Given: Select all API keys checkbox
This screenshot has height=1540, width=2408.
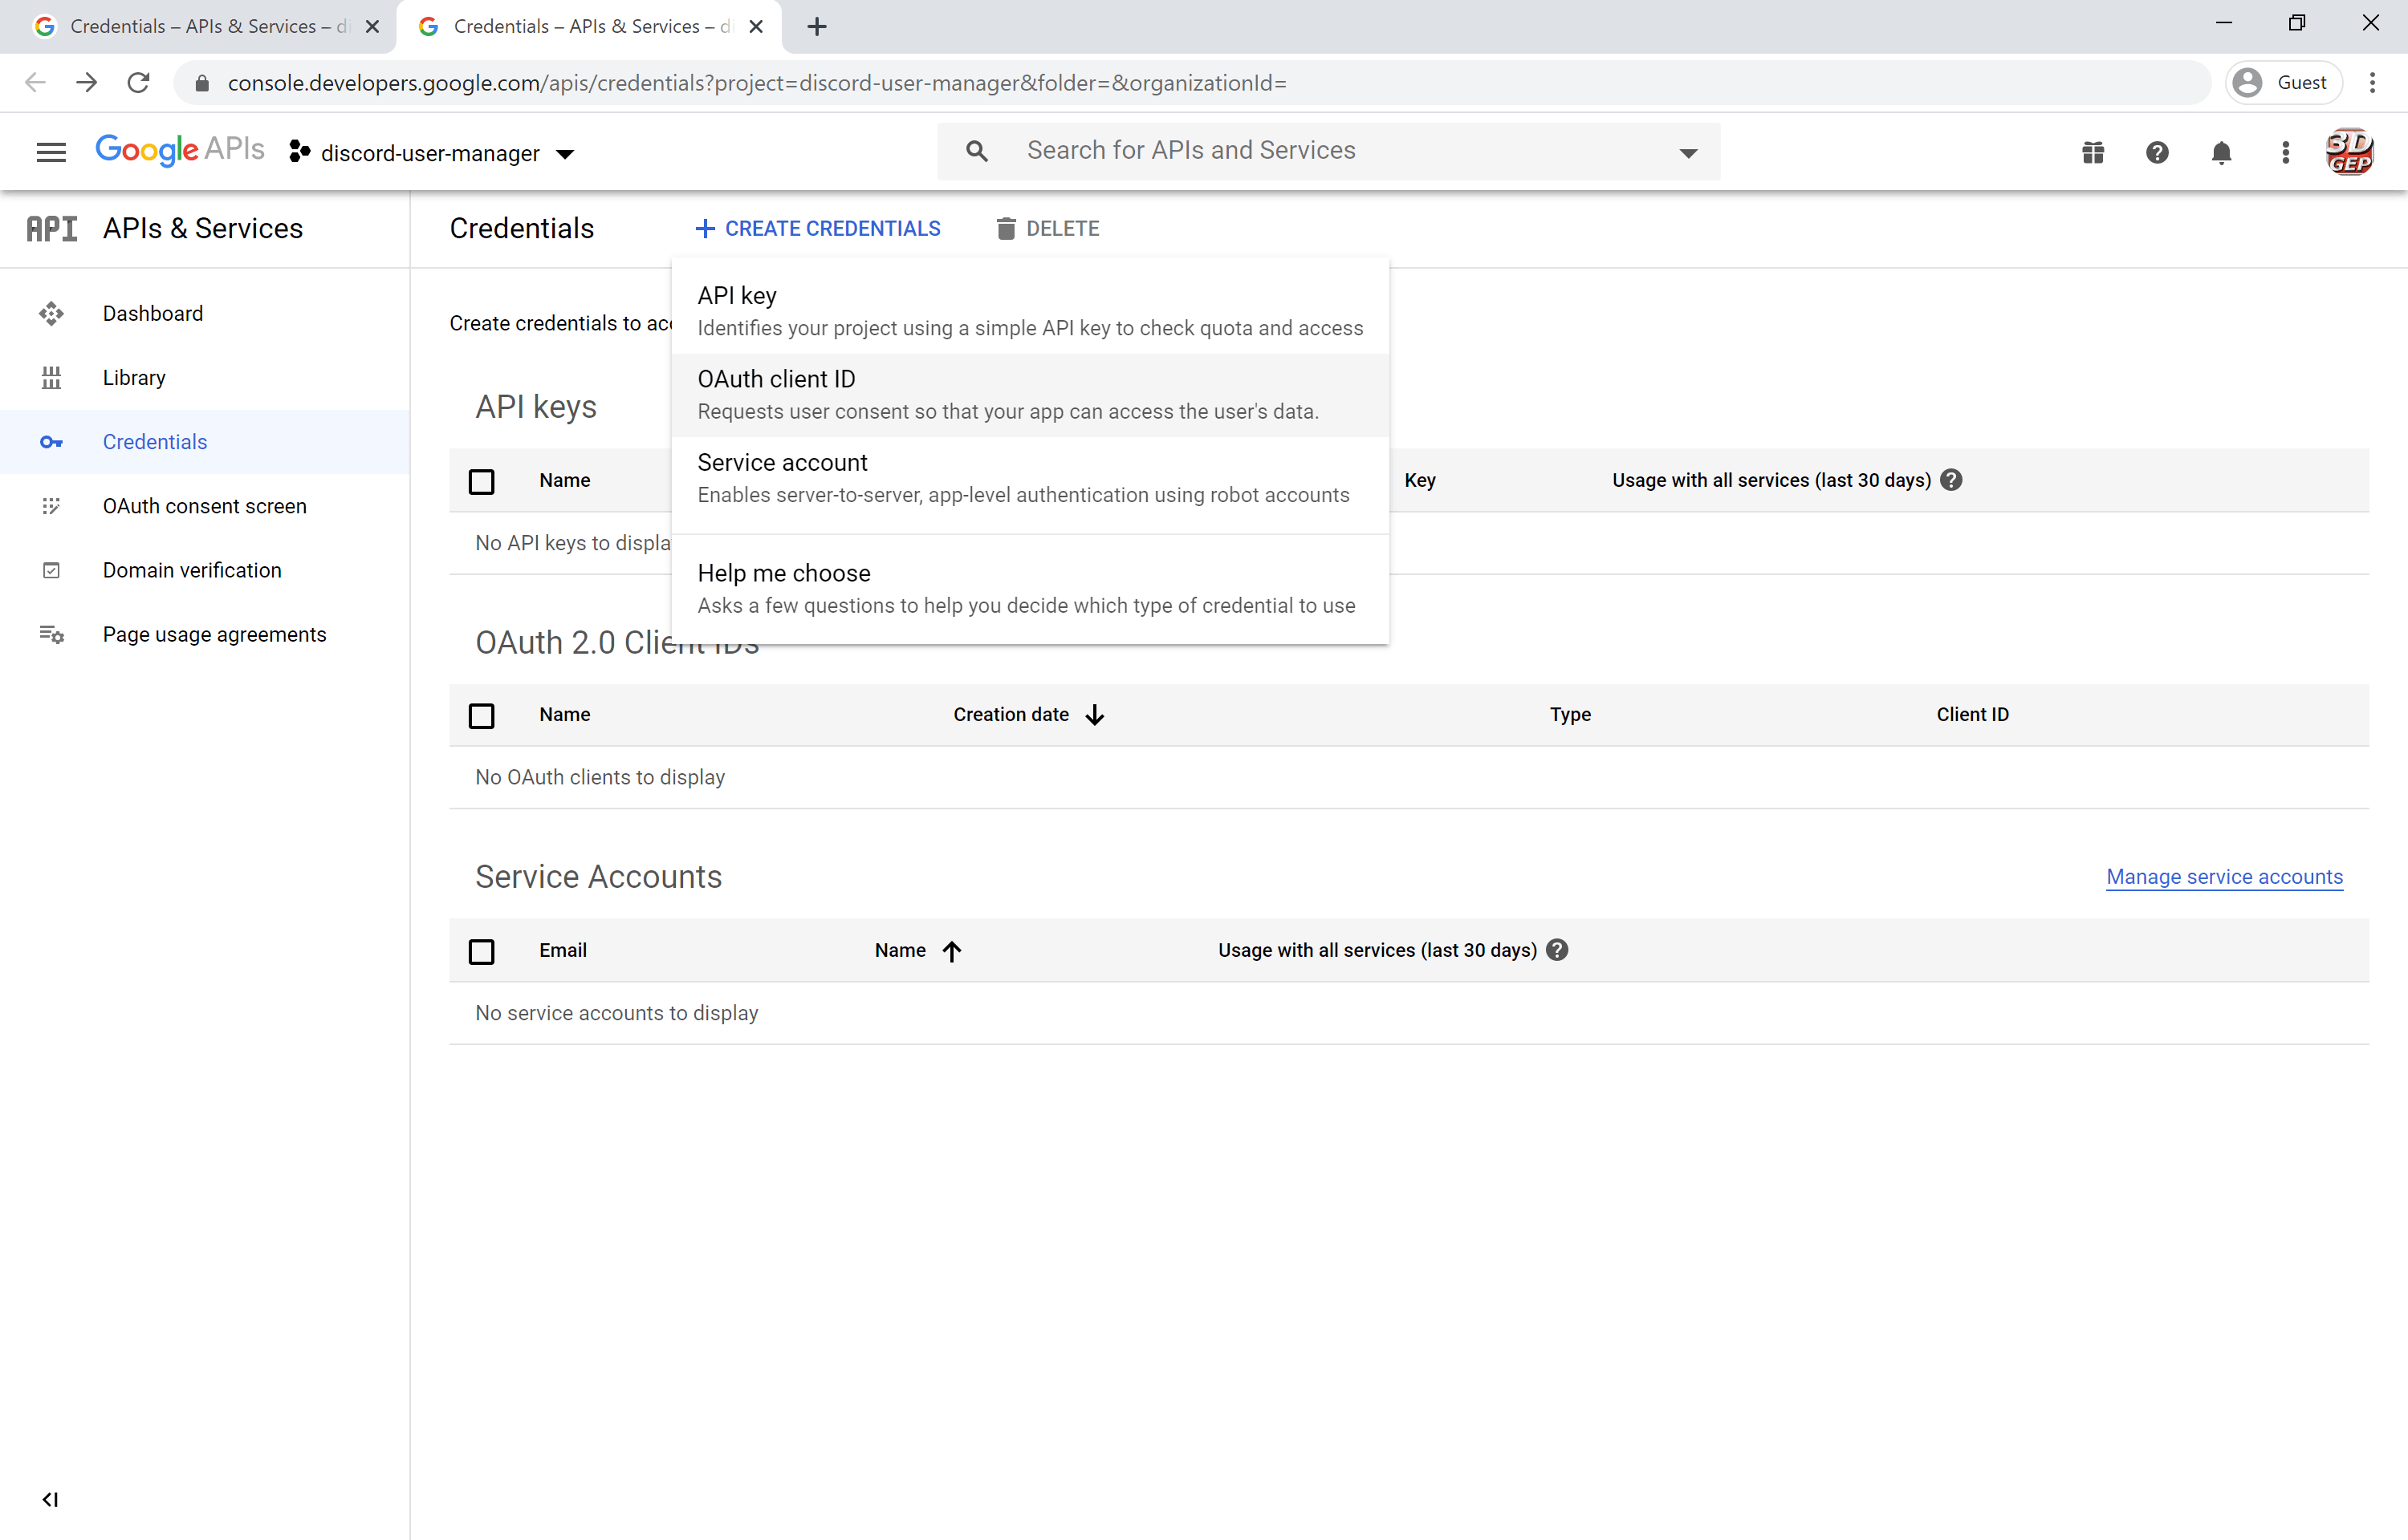Looking at the screenshot, I should [482, 481].
